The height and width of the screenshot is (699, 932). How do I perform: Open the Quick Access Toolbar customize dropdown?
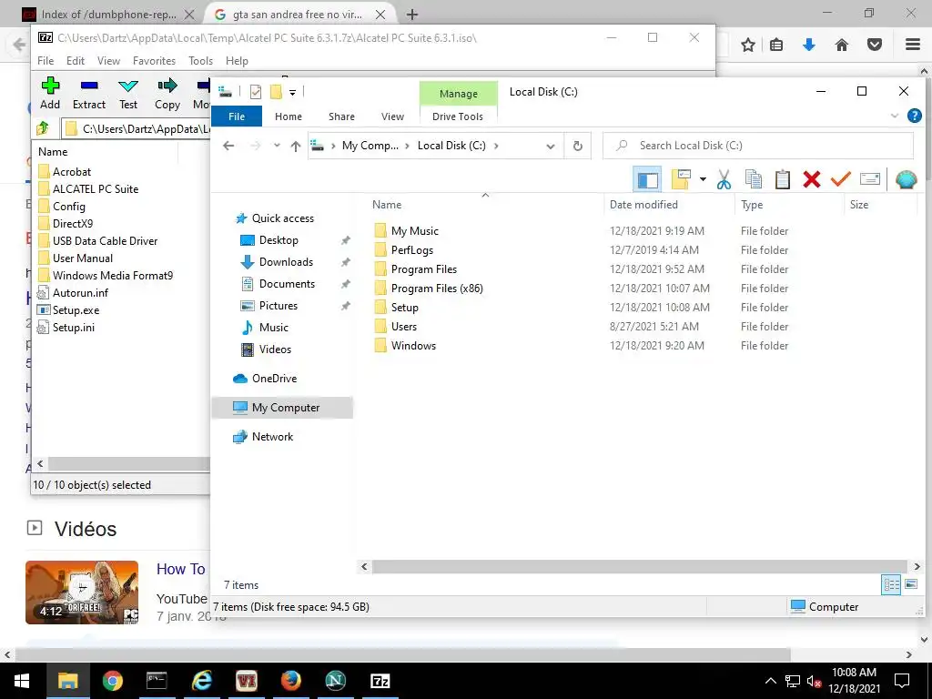pos(292,92)
